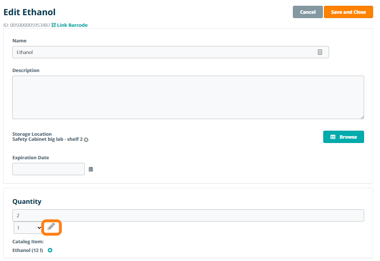Viewport: 380px width, 261px height.
Task: Click the icon inside the Name field
Action: [x=320, y=52]
